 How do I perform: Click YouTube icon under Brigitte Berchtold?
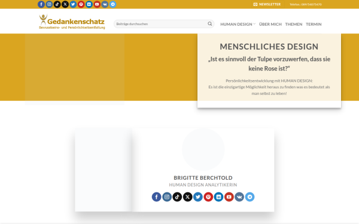[x=229, y=197]
